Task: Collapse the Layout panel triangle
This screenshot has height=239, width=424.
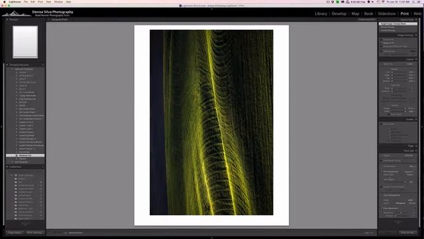Action: click(x=416, y=59)
